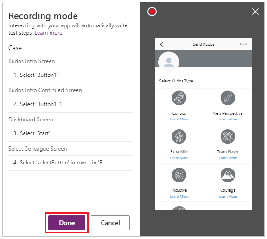Click the Team Player label text

[x=228, y=152]
